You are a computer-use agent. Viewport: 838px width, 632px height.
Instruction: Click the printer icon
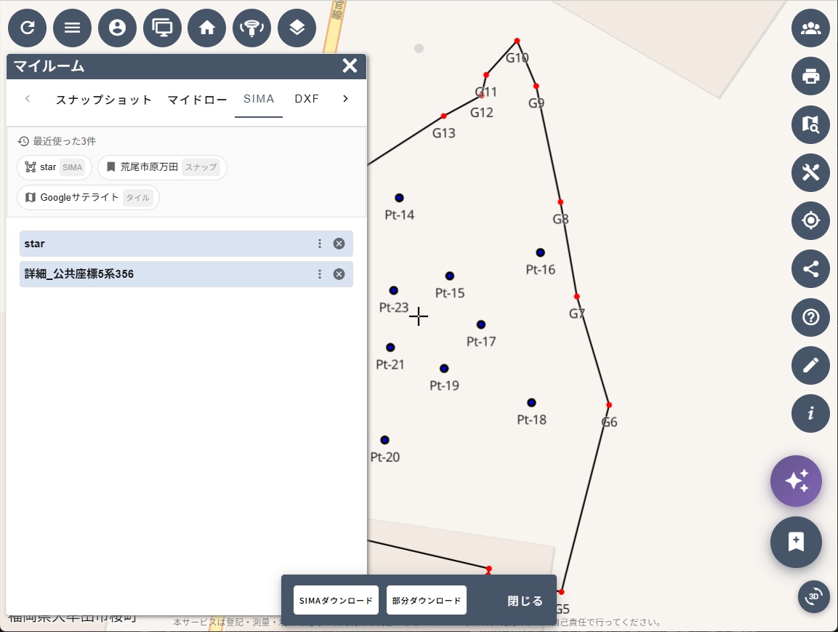(810, 76)
